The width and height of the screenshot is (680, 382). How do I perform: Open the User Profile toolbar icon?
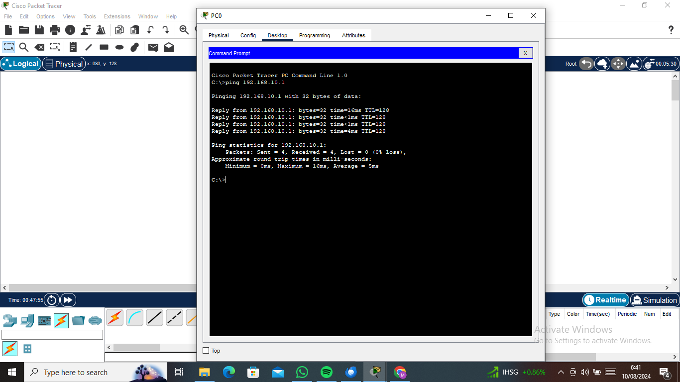[86, 30]
